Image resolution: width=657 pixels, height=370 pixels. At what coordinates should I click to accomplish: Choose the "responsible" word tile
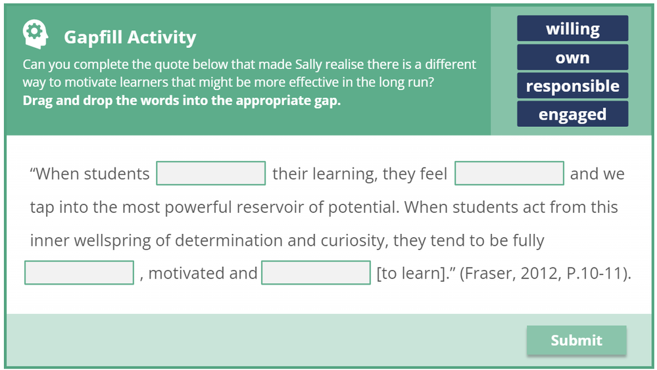[572, 86]
